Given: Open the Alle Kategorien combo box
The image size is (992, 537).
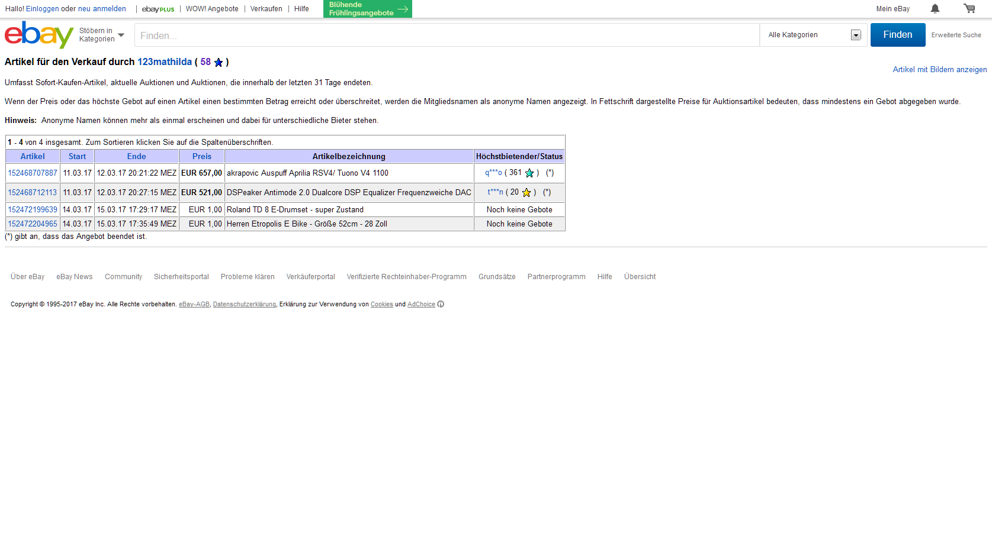Looking at the screenshot, I should click(814, 35).
